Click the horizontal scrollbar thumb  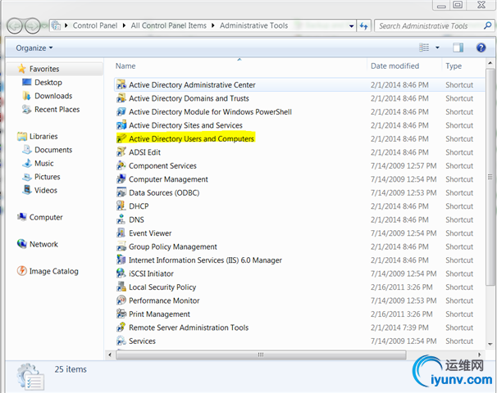click(261, 355)
